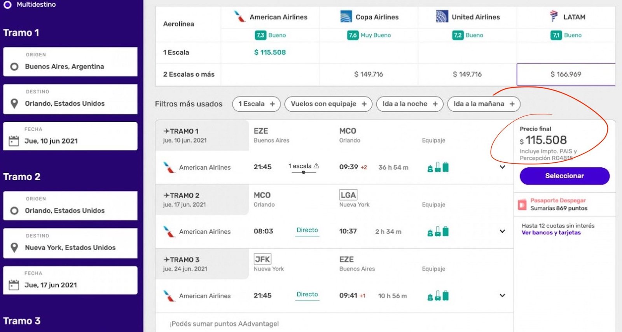Click Directo label on Tramo 3 flight

307,294
